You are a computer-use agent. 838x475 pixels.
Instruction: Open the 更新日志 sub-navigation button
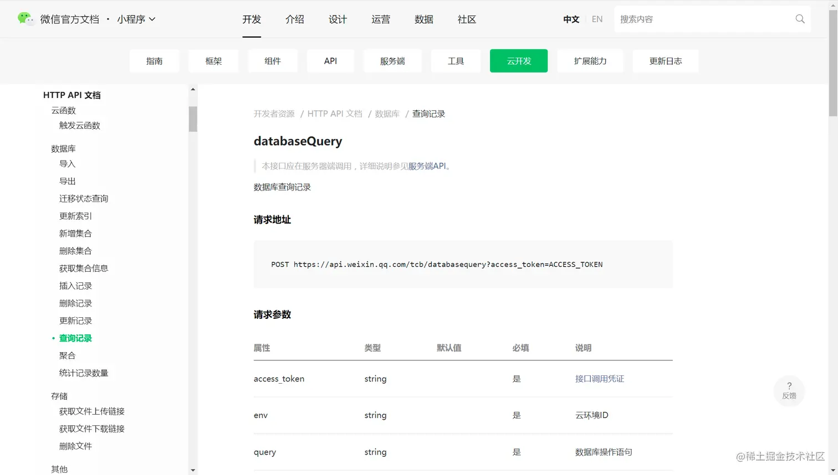666,61
